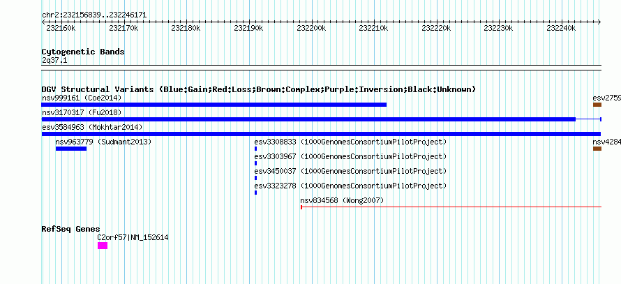621x284 pixels.
Task: Click the 232180k ruler tick label
Action: (x=186, y=29)
